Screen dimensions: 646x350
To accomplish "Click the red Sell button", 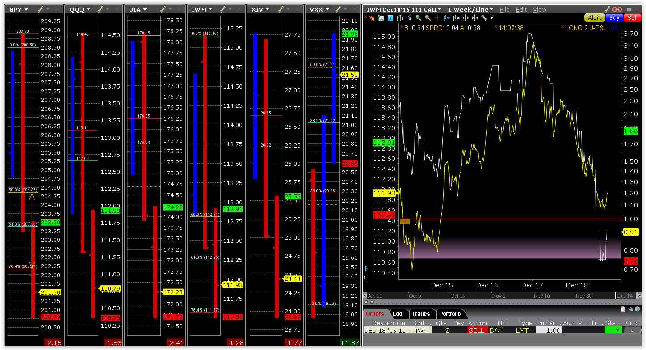I will (632, 17).
